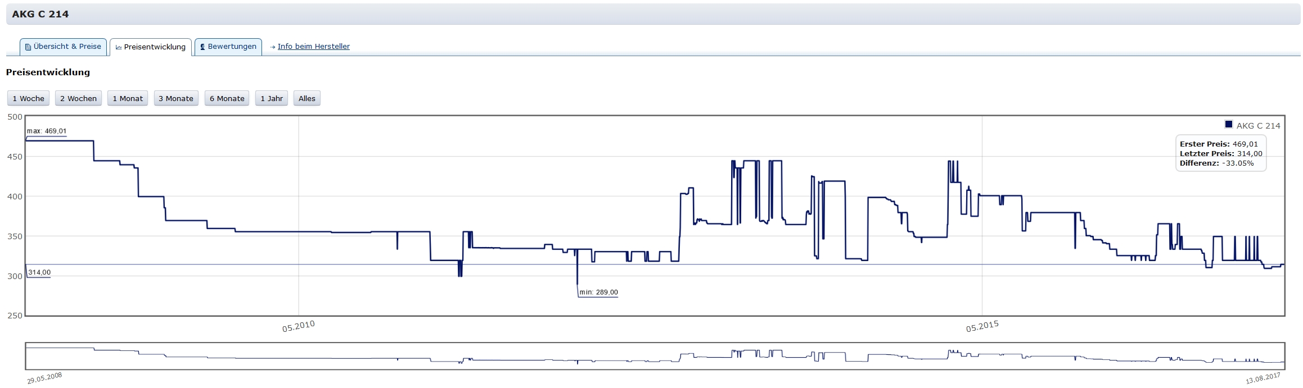Image resolution: width=1303 pixels, height=388 pixels.
Task: Click the overview range strip below the chart
Action: click(655, 356)
